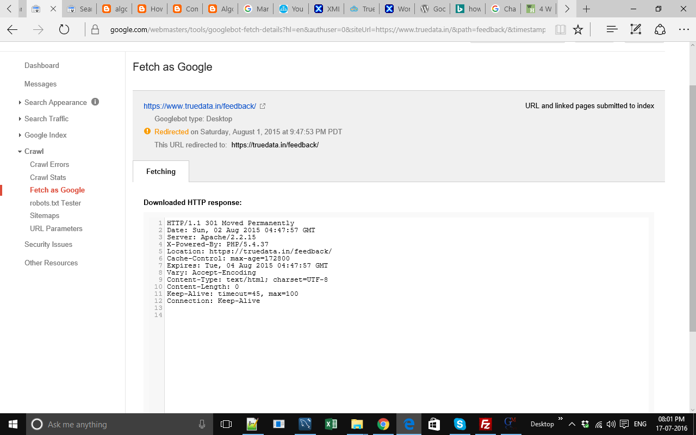The width and height of the screenshot is (696, 435).
Task: Select Fetch as Google in the sidebar
Action: [57, 190]
